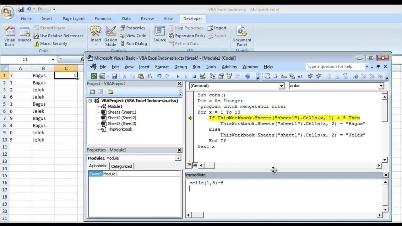Click Macro Security in Code group
This screenshot has height=226, width=402.
point(51,44)
